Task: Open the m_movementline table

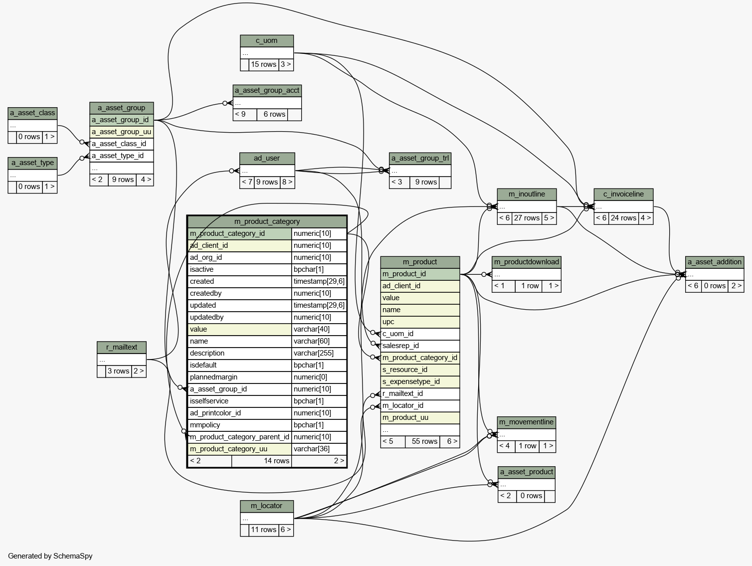Action: pyautogui.click(x=526, y=422)
